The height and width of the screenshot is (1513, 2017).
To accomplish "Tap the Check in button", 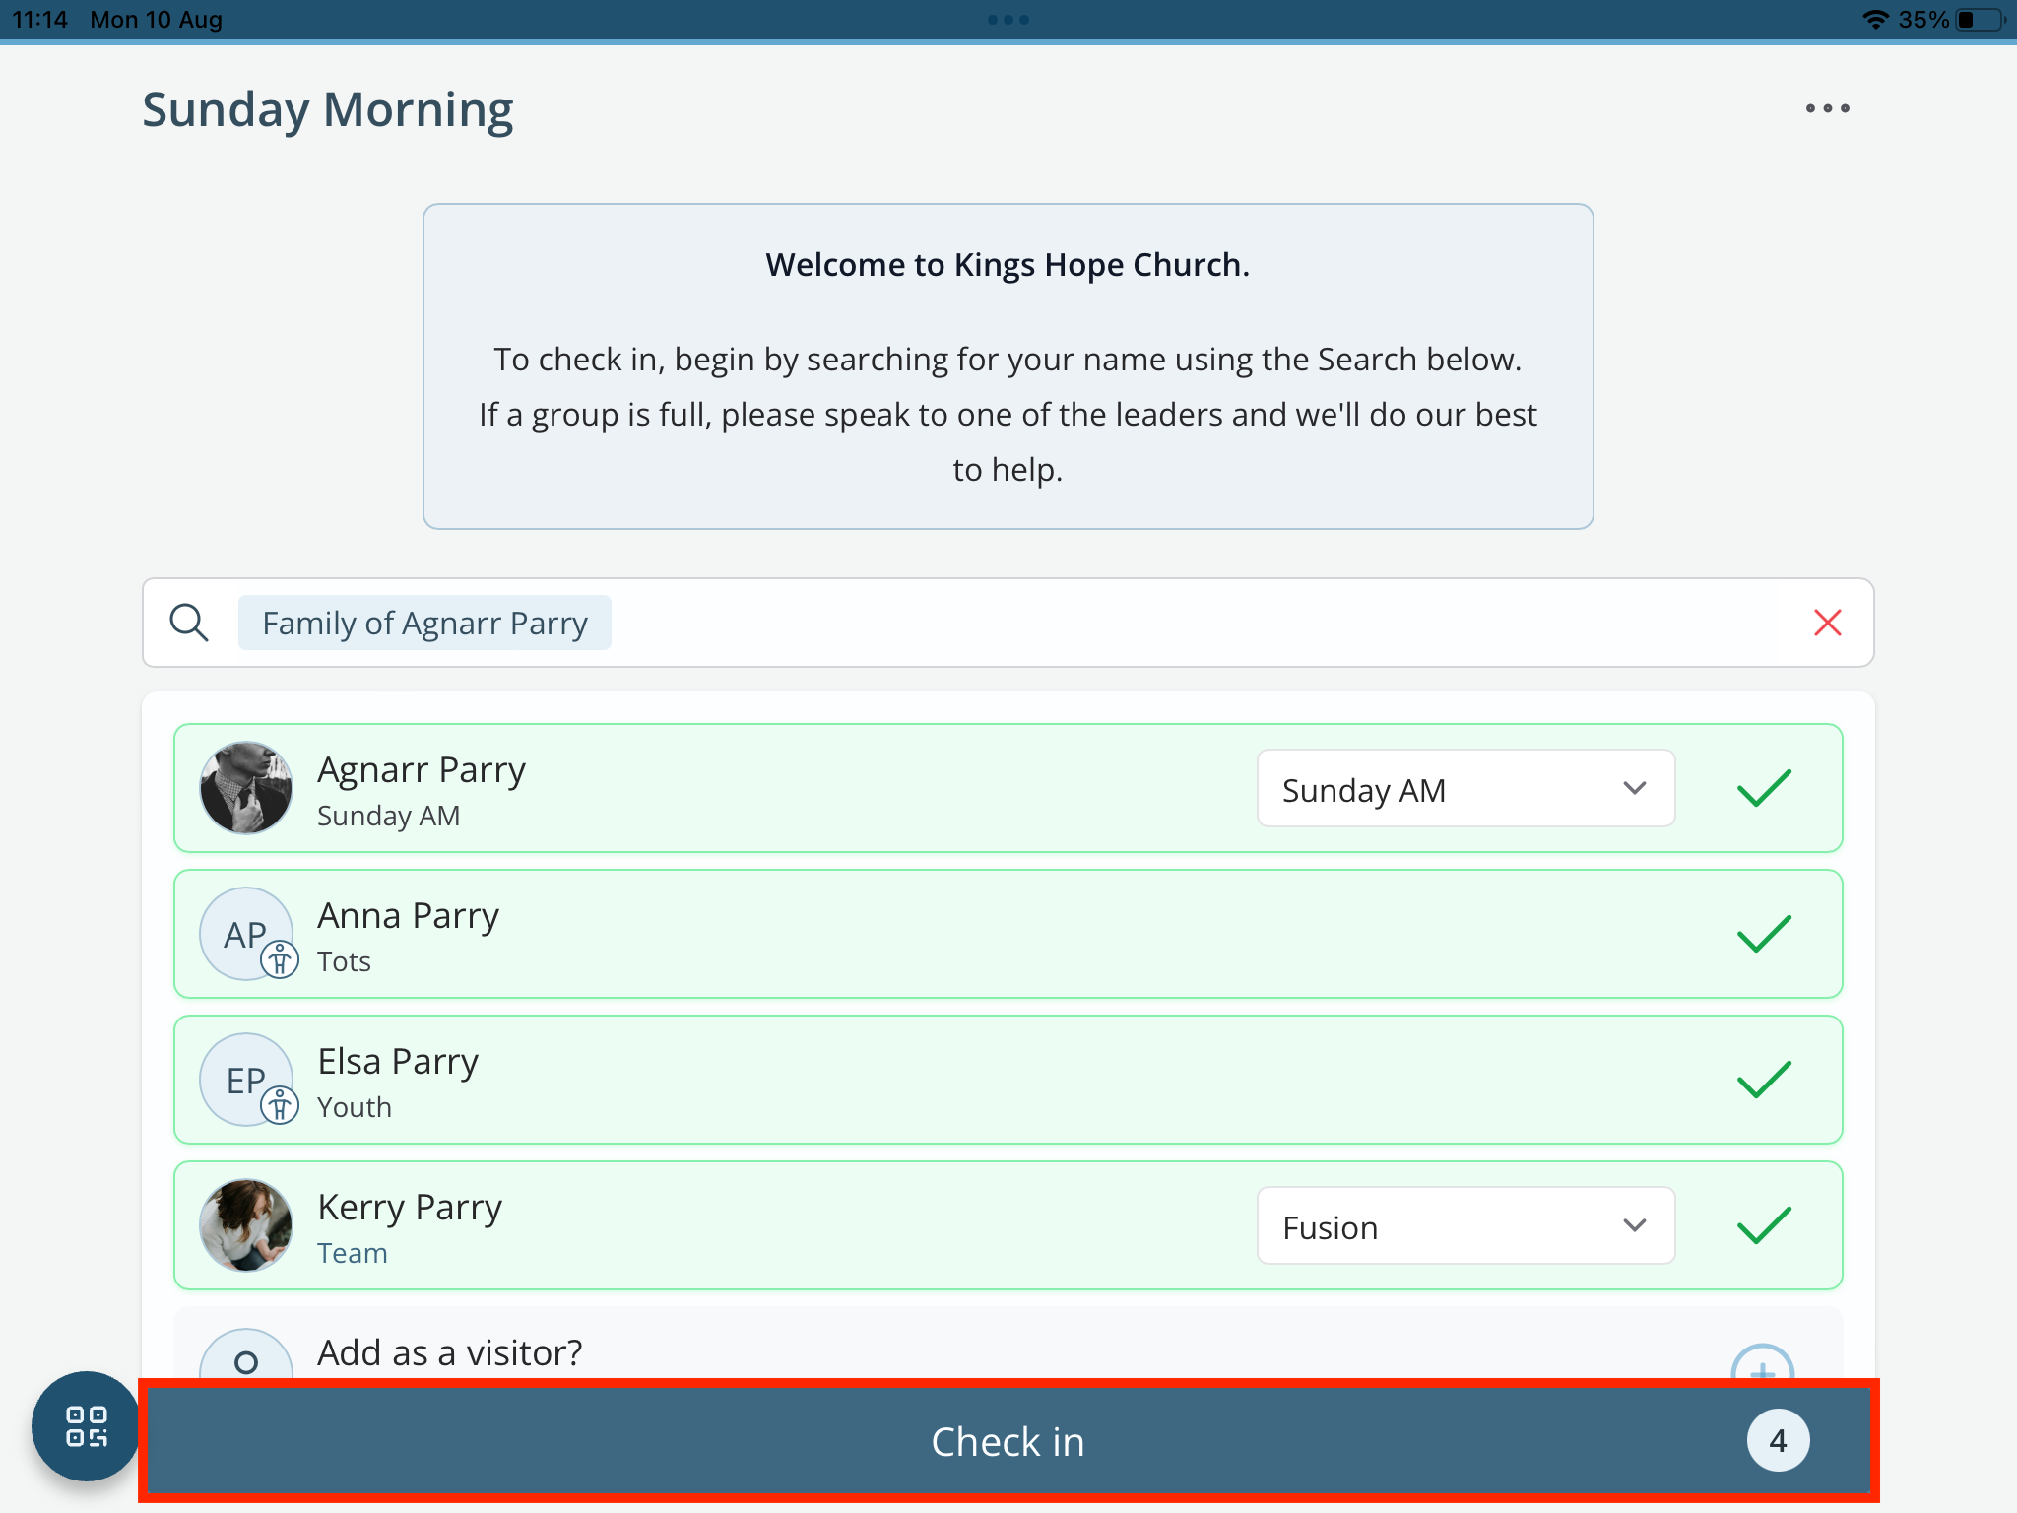I will pyautogui.click(x=1008, y=1441).
